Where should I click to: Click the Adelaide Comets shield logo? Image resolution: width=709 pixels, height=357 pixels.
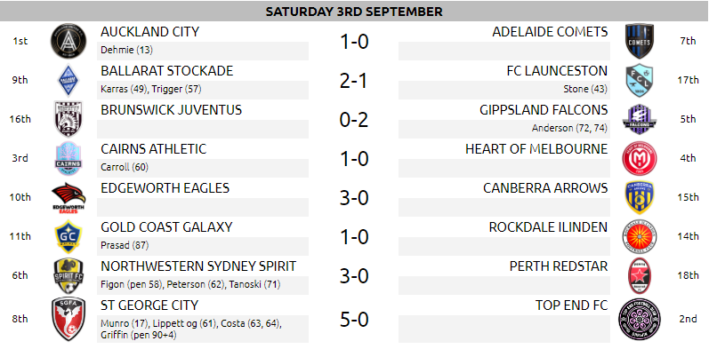640,41
